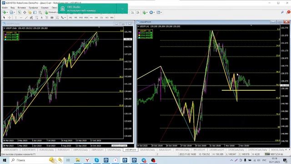
Task: Open File Explorer from taskbar
Action: [x=78, y=160]
